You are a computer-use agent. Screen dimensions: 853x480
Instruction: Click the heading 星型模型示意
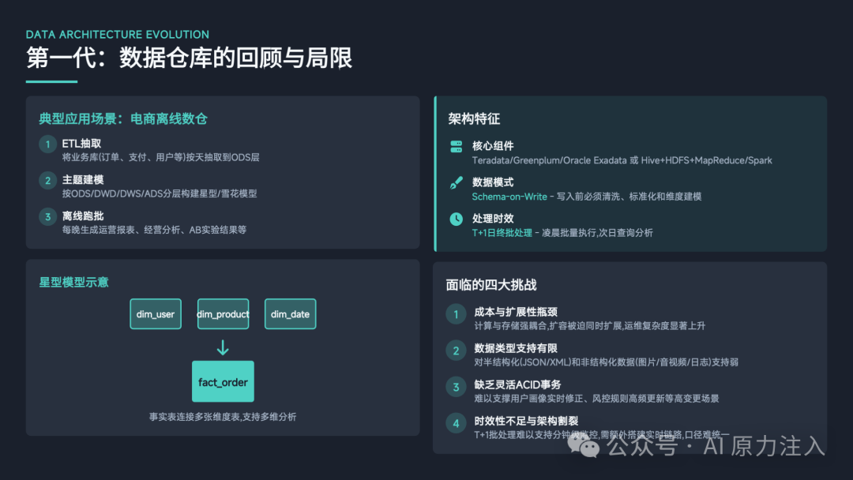73,282
